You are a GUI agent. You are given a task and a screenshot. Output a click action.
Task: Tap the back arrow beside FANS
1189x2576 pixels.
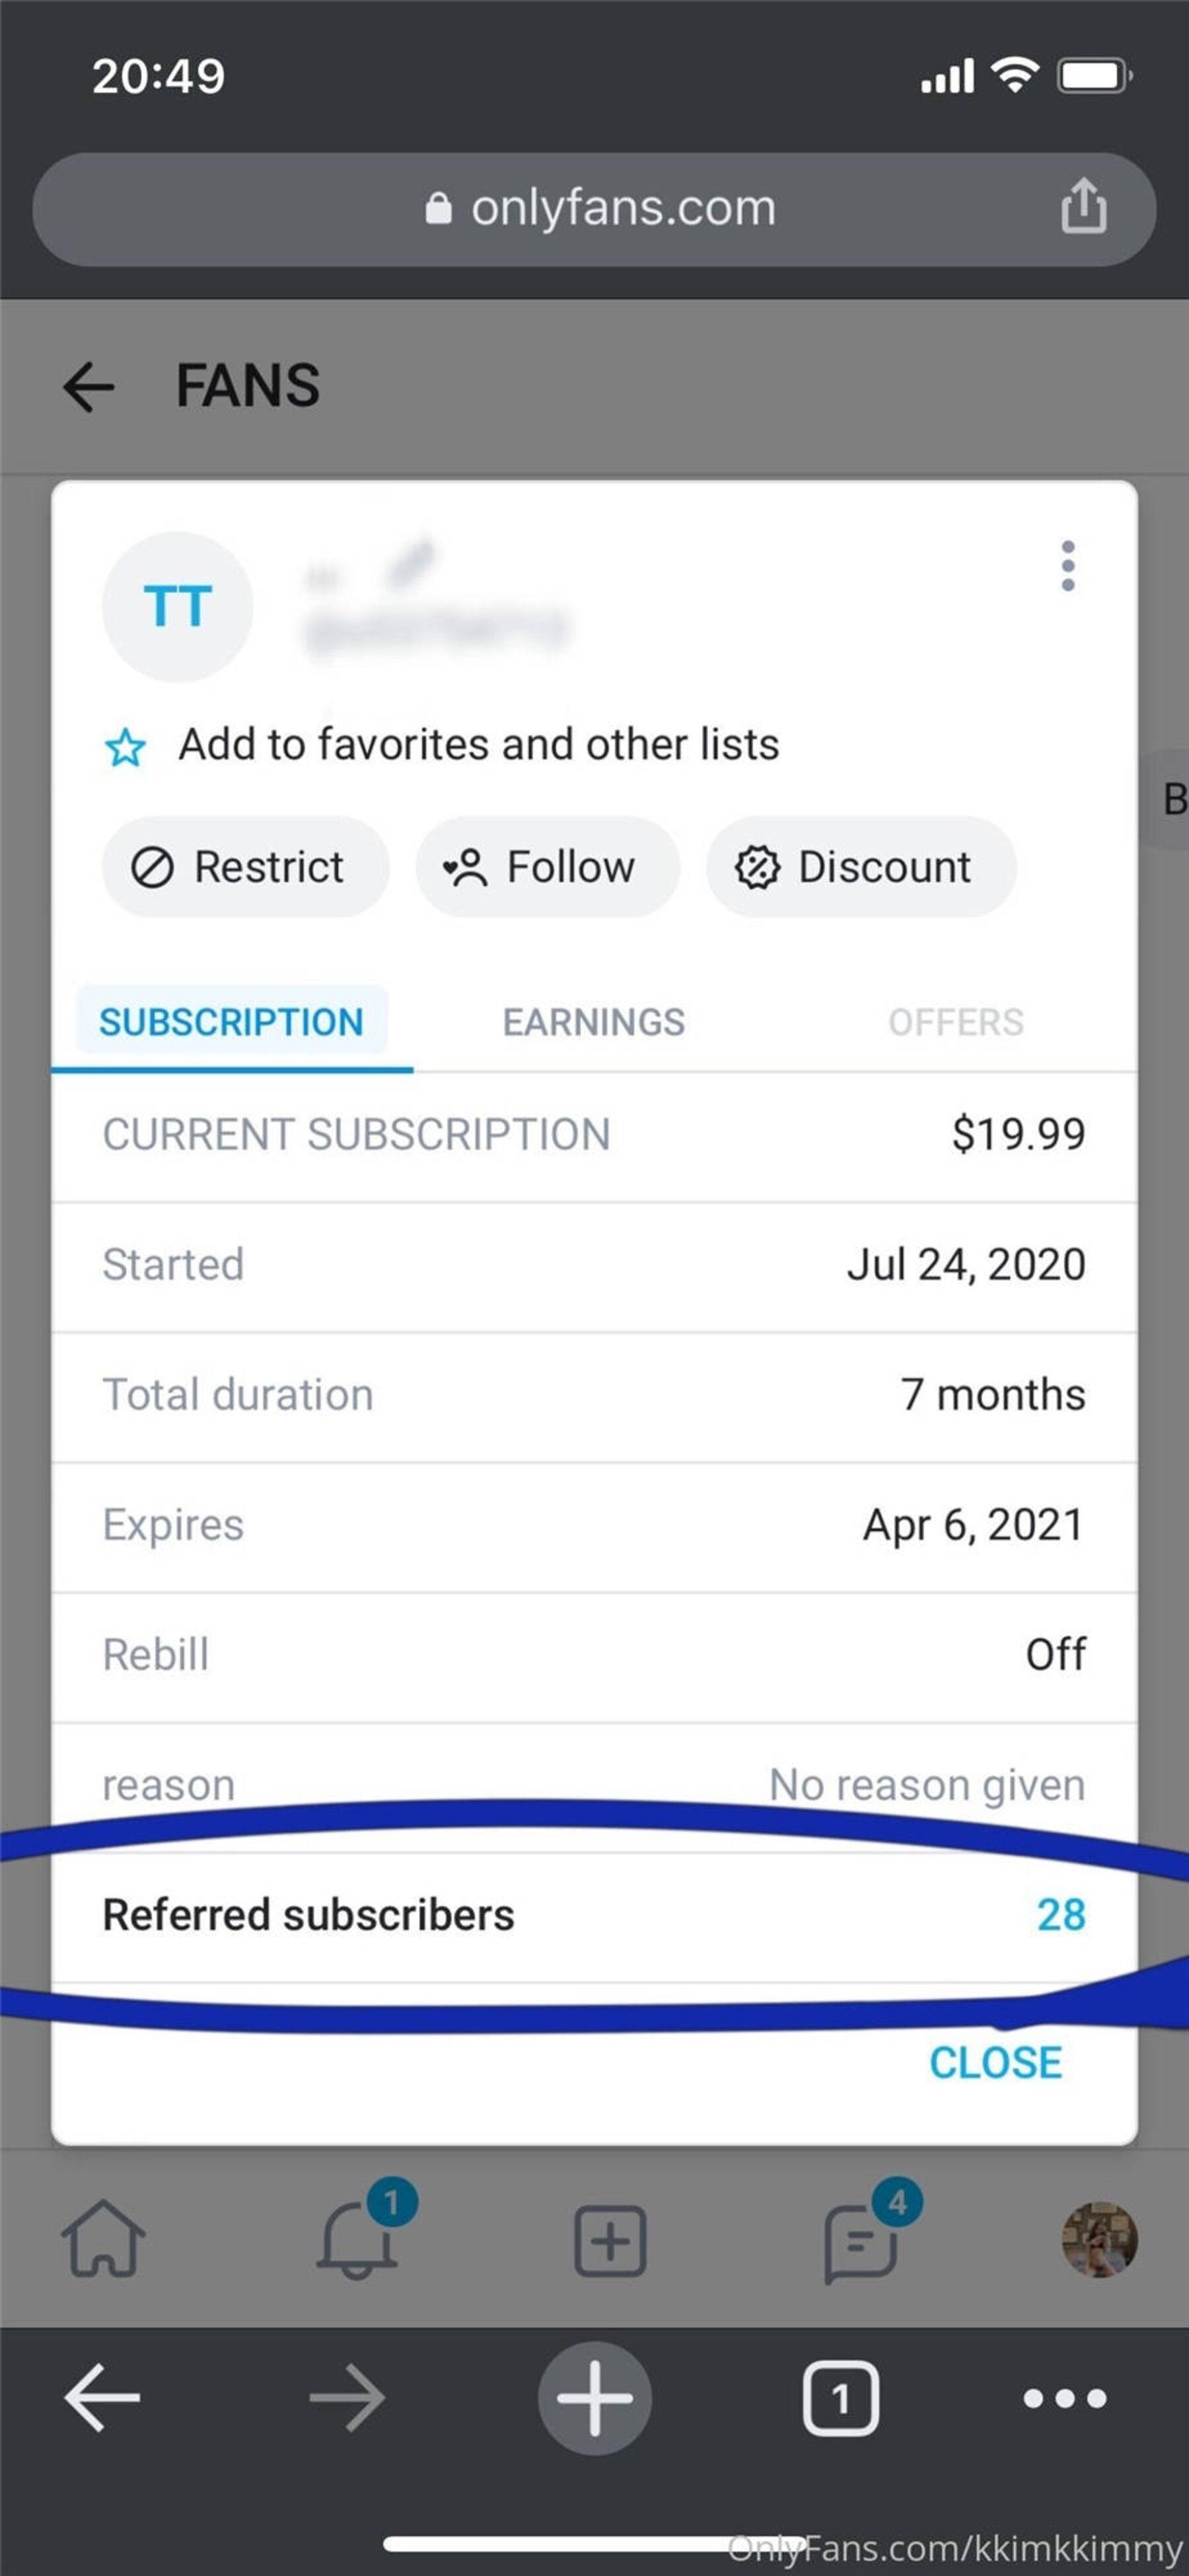point(89,387)
